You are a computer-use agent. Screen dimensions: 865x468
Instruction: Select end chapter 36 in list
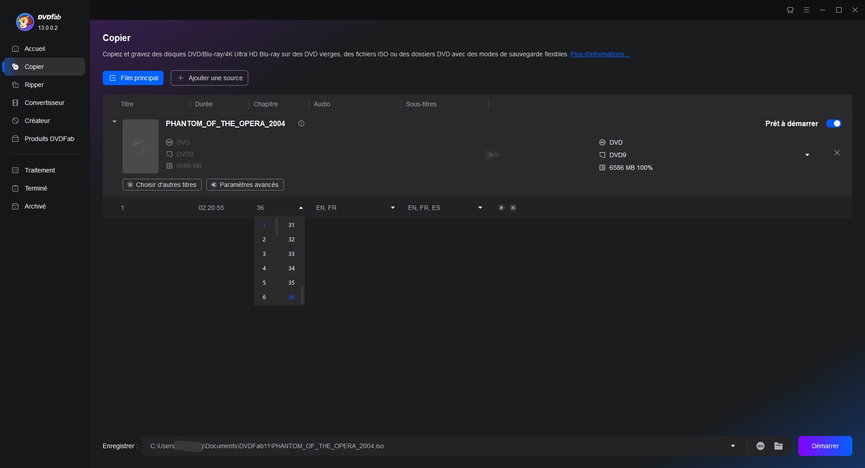pos(291,297)
